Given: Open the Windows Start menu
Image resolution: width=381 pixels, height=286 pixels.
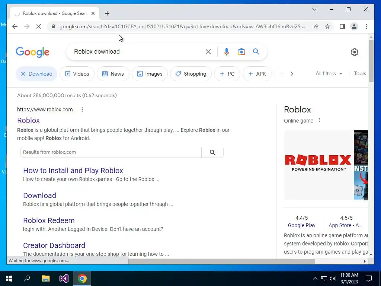Looking at the screenshot, I should [x=9, y=279].
